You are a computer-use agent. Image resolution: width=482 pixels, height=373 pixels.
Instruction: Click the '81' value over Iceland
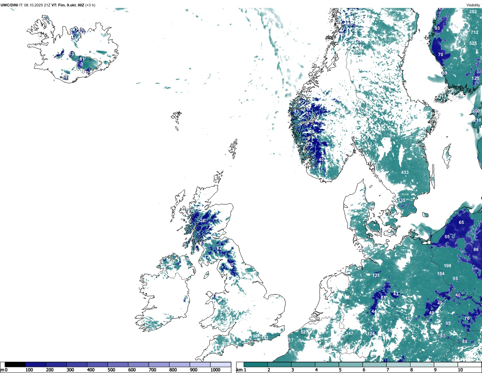[x=82, y=59]
